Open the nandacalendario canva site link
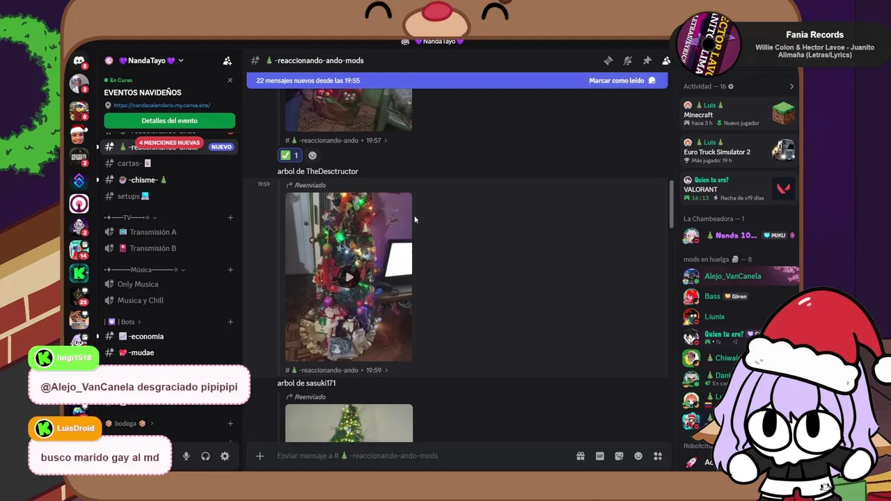891x501 pixels. [x=161, y=105]
